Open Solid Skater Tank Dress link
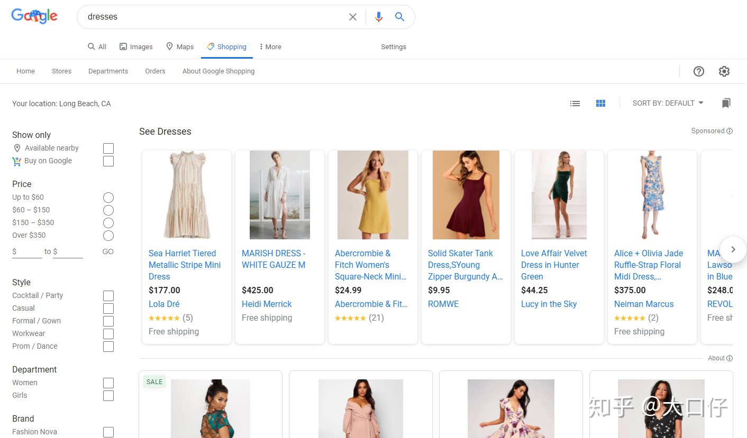The image size is (747, 438). (465, 265)
